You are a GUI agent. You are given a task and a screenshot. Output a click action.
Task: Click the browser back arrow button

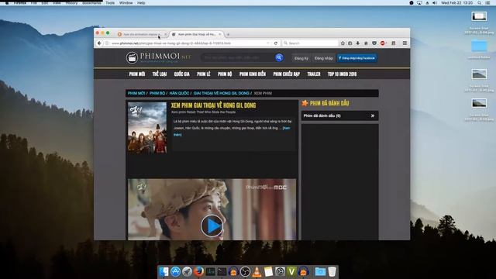(99, 43)
